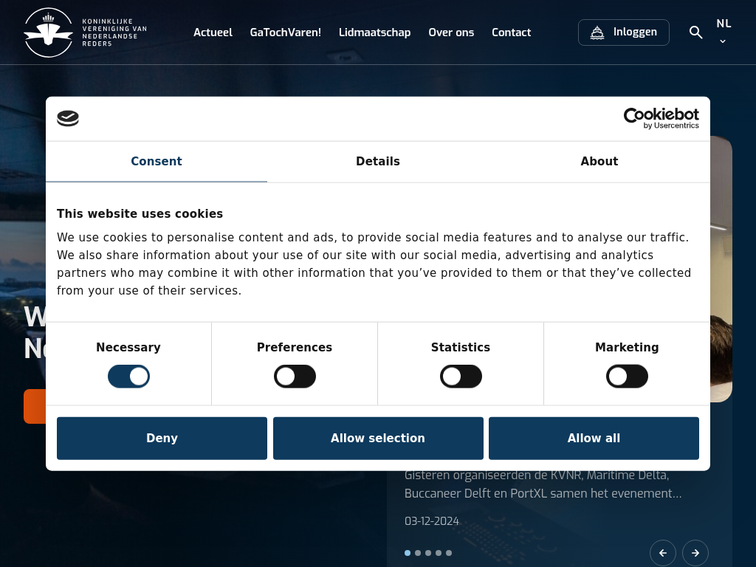Switch to the Consent tab
Image resolution: width=756 pixels, height=567 pixels.
(157, 162)
